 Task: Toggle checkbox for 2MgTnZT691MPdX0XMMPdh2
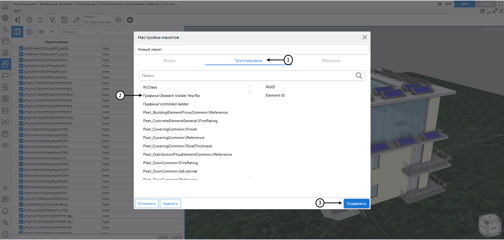coord(21,83)
